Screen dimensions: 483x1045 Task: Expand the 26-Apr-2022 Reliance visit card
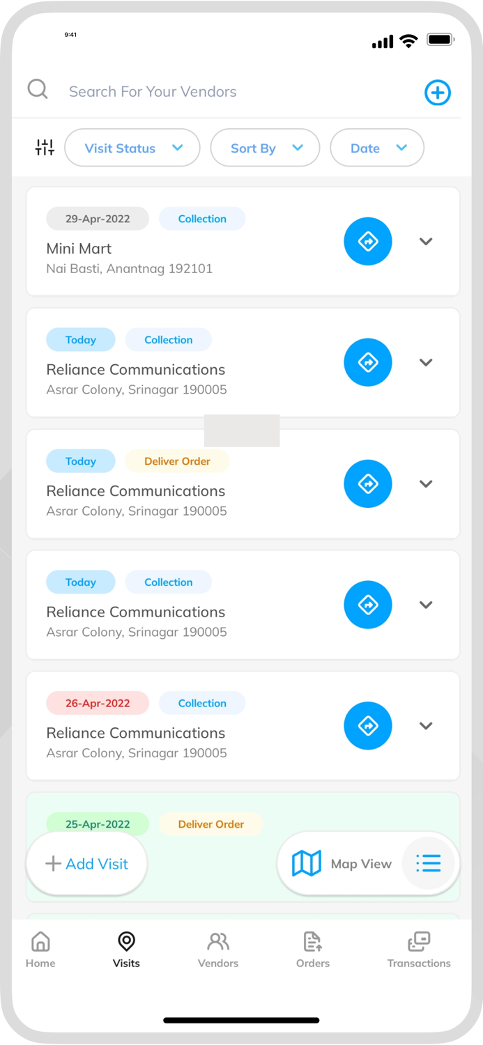click(x=426, y=726)
